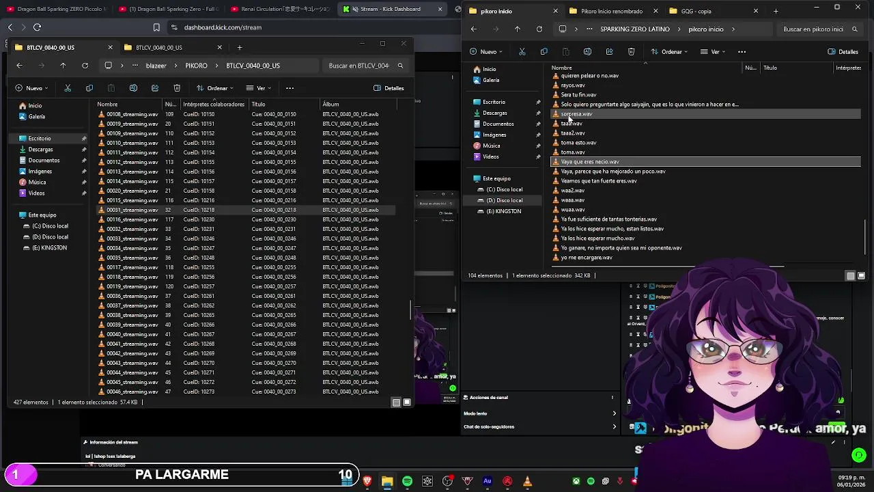Click Delete trash icon in pikoro inicio window

(x=632, y=52)
